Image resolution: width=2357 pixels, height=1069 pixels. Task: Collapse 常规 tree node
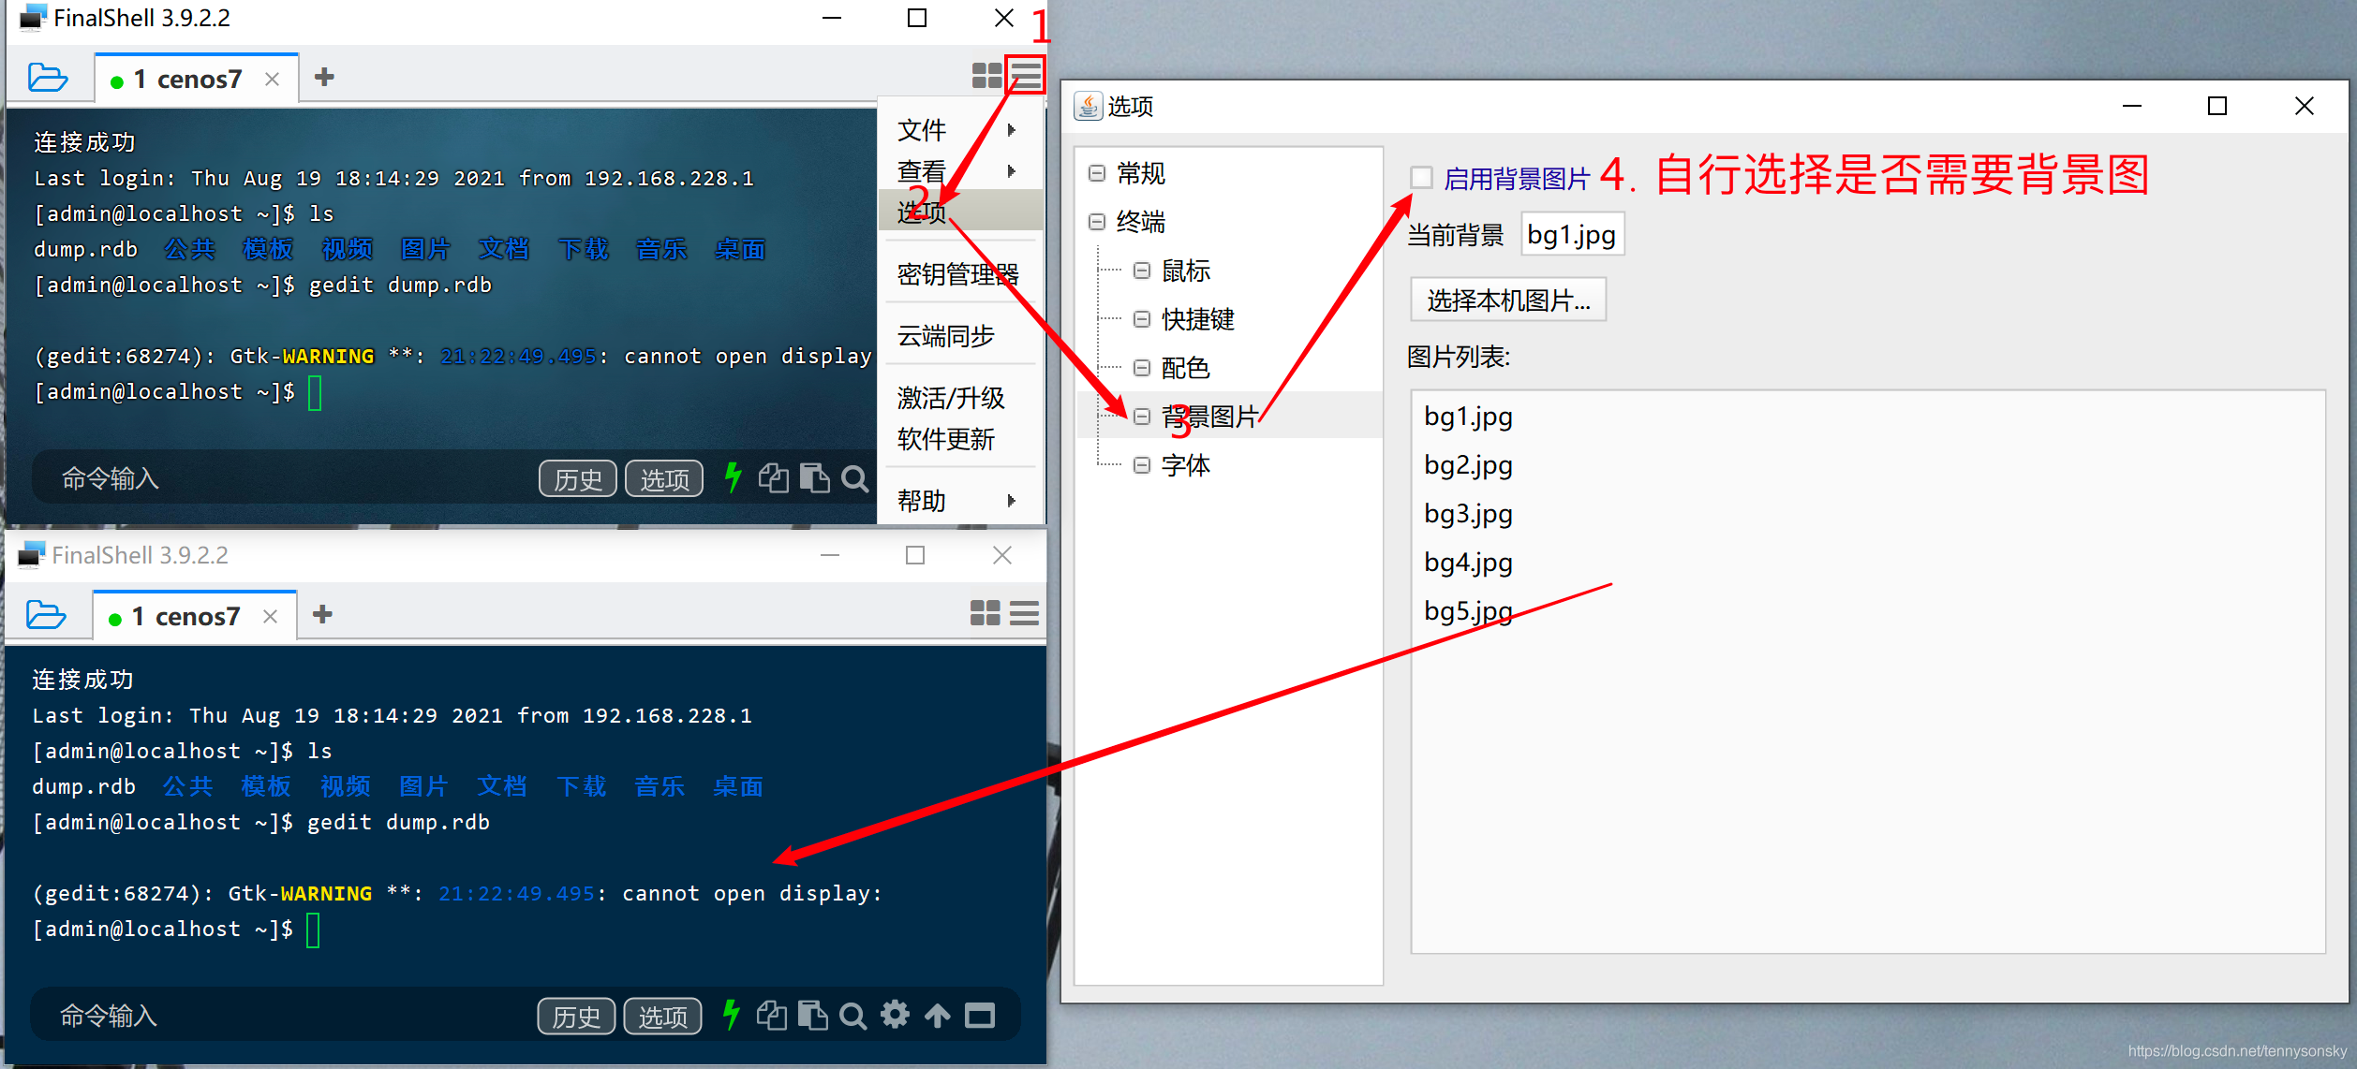coord(1097,173)
